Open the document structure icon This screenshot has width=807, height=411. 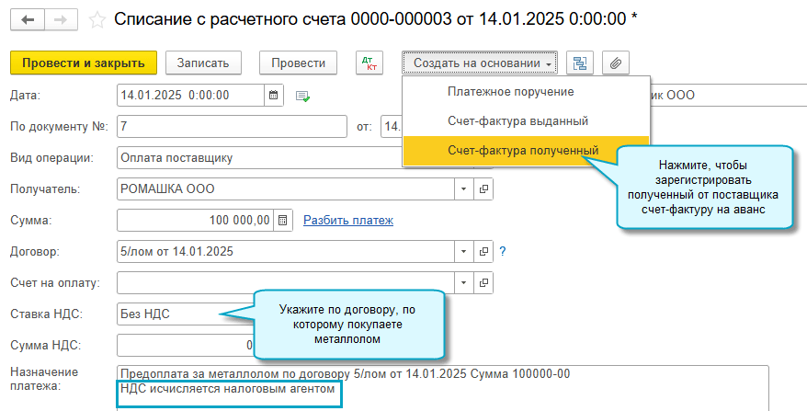[x=579, y=63]
